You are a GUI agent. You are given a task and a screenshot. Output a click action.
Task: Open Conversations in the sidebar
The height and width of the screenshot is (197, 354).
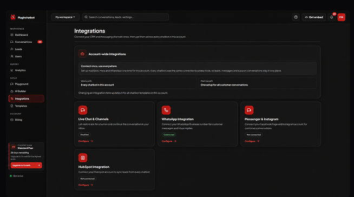(x=27, y=42)
